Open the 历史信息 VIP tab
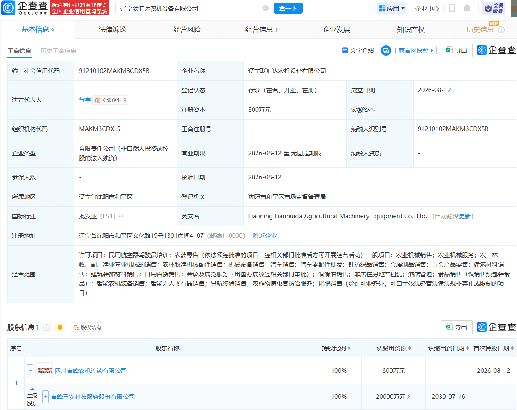517x410 pixels. pyautogui.click(x=480, y=29)
